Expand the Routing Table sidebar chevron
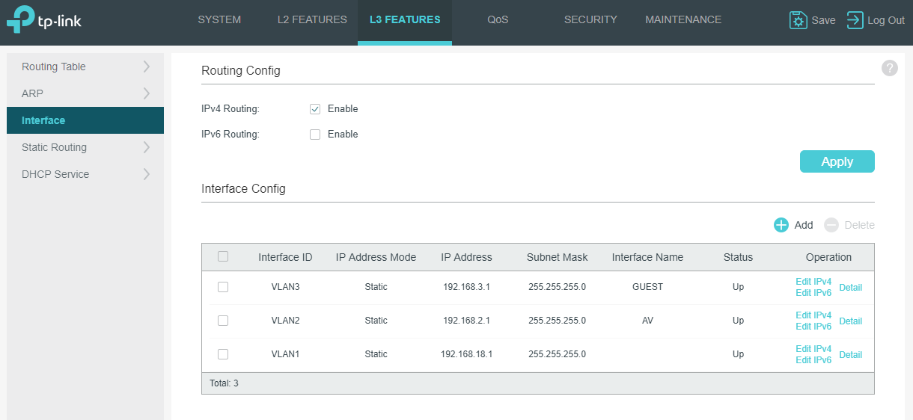The image size is (913, 420). (147, 67)
